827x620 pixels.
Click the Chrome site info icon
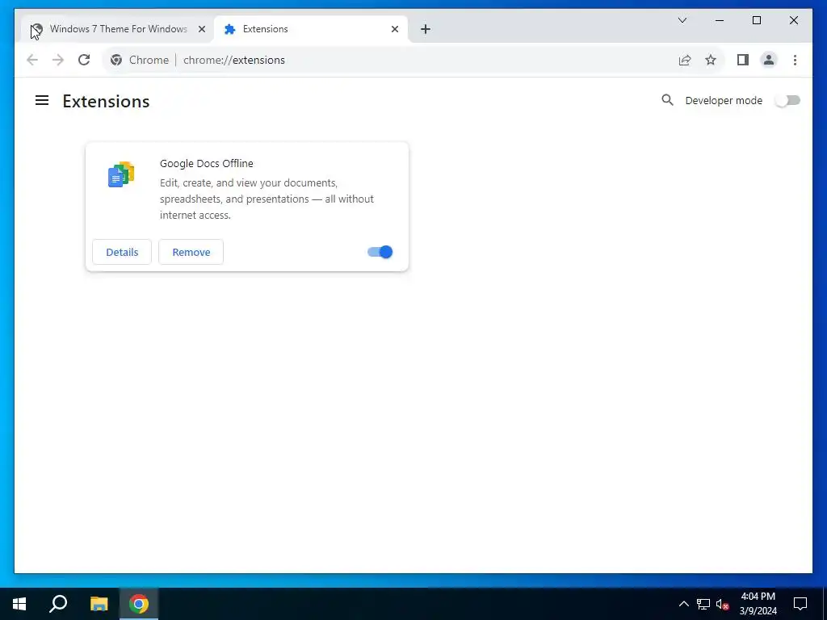pos(116,60)
